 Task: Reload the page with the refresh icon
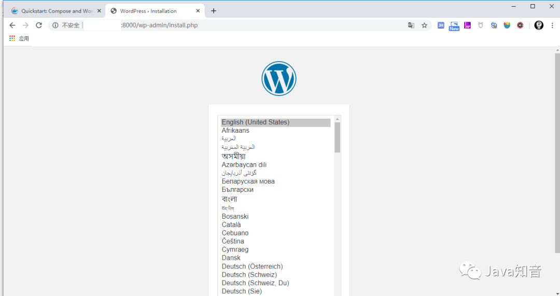pos(39,25)
